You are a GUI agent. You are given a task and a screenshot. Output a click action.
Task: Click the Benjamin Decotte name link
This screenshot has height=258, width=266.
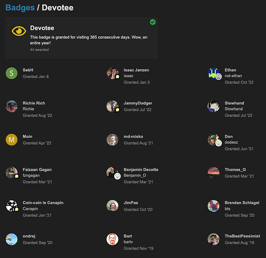pyautogui.click(x=141, y=170)
